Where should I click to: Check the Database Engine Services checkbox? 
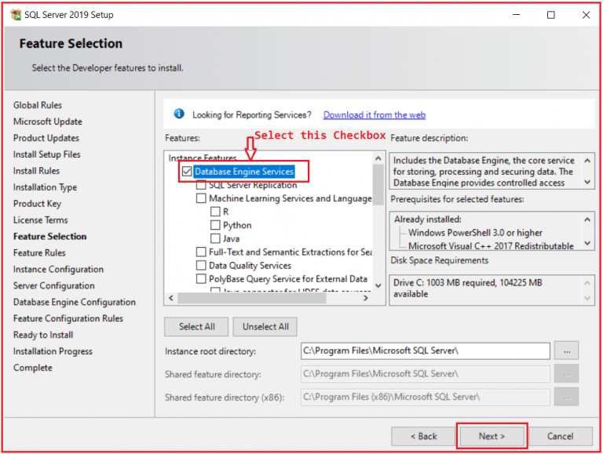(x=187, y=171)
